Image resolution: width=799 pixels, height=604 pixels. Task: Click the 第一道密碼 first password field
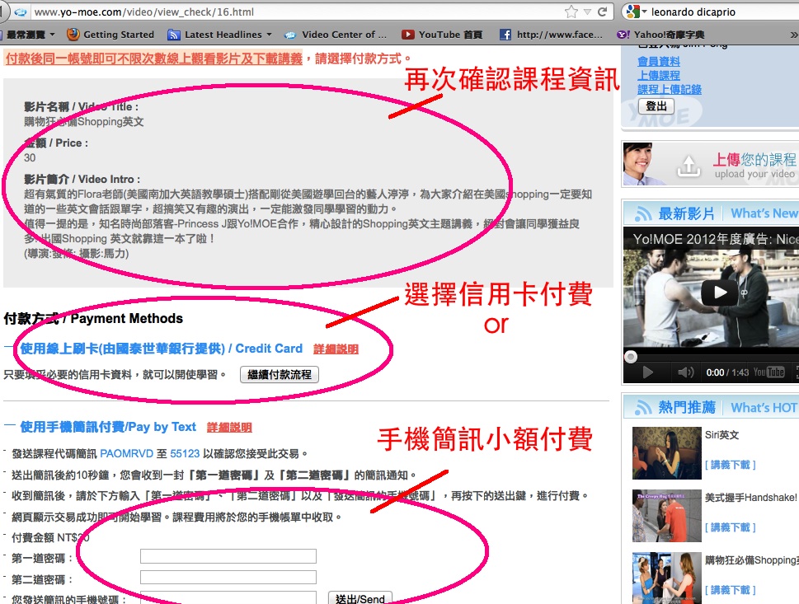pos(228,556)
